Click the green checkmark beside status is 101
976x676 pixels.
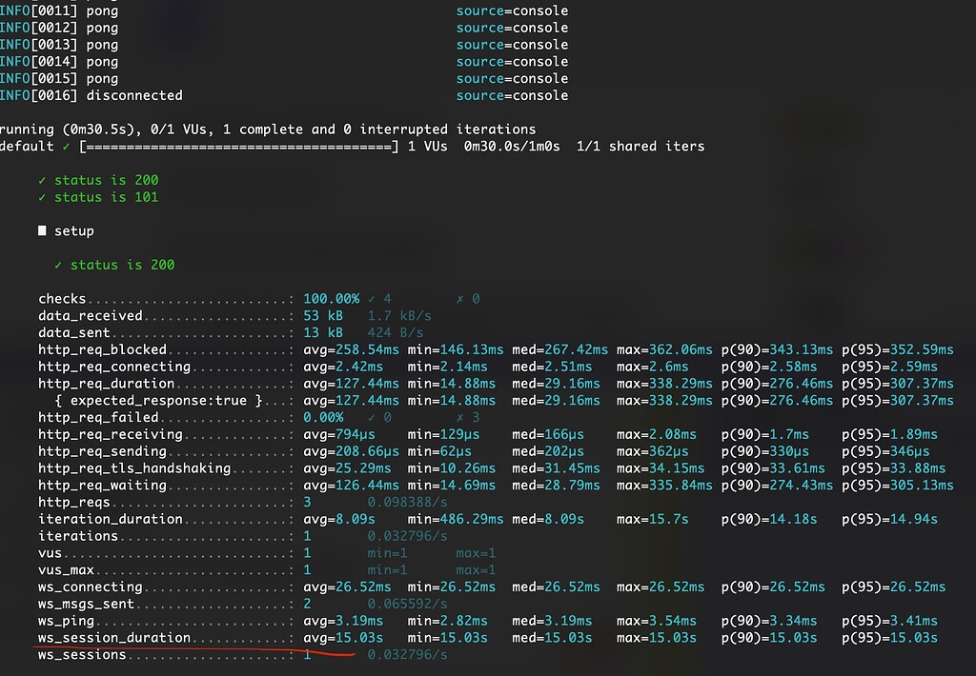tap(42, 197)
